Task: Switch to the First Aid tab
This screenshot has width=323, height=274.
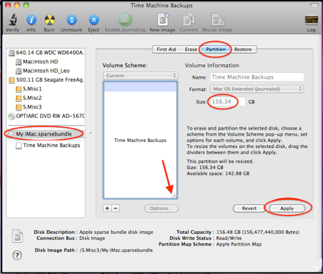Action: (166, 50)
